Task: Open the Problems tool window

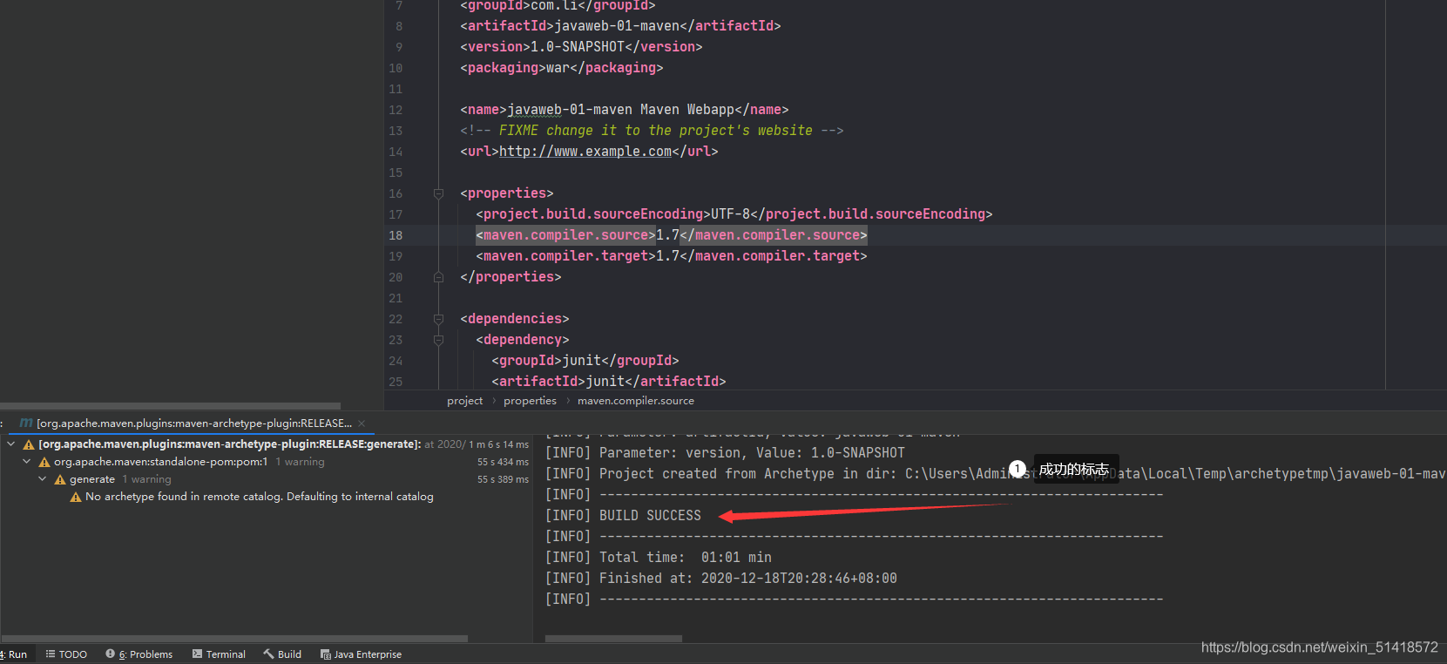Action: [x=139, y=654]
